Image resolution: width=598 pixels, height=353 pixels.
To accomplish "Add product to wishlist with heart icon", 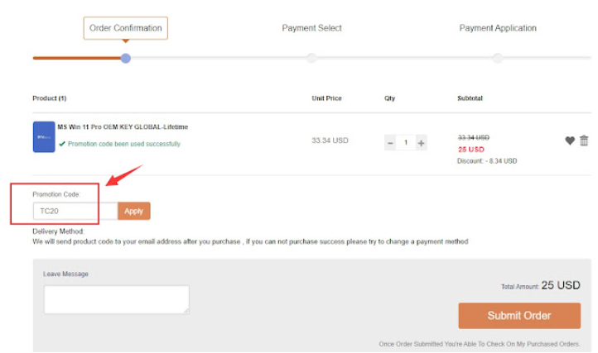I will (570, 141).
